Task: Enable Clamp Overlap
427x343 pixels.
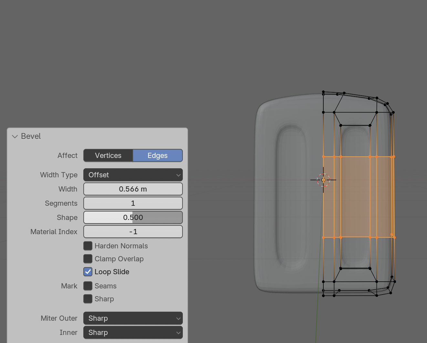Action: 88,259
